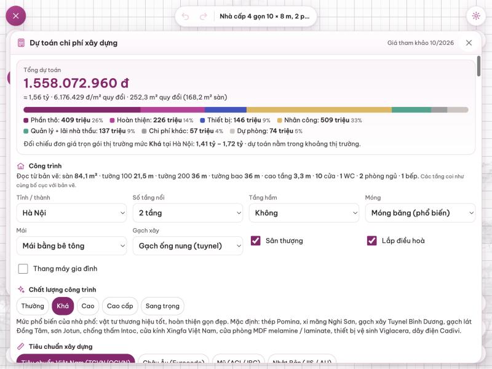Click the Quản lý + lãi nhà thầu legend entry
The width and height of the screenshot is (492, 369).
pos(79,131)
